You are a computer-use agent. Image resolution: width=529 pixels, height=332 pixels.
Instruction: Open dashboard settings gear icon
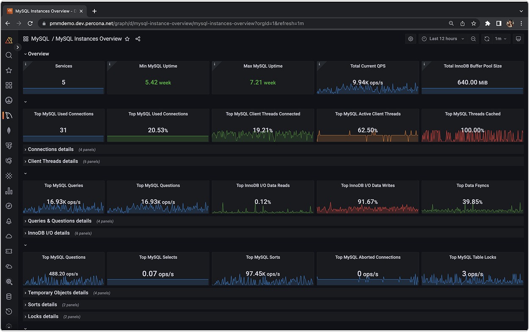tap(411, 39)
